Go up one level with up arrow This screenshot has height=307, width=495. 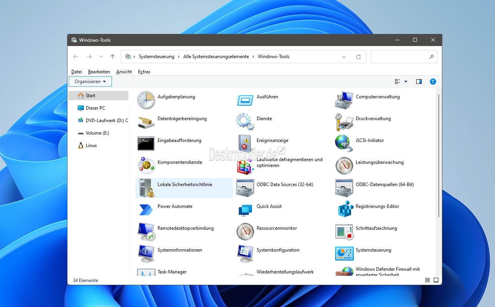point(112,57)
